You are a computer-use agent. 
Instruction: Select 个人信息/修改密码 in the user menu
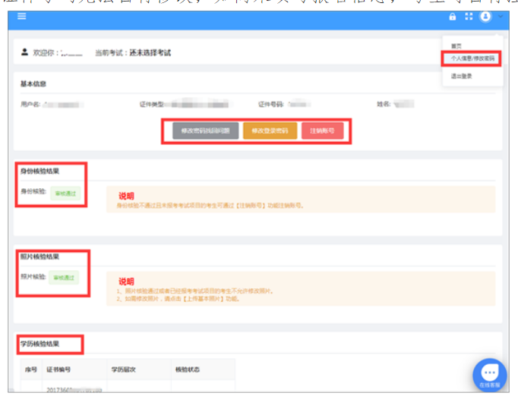(471, 58)
